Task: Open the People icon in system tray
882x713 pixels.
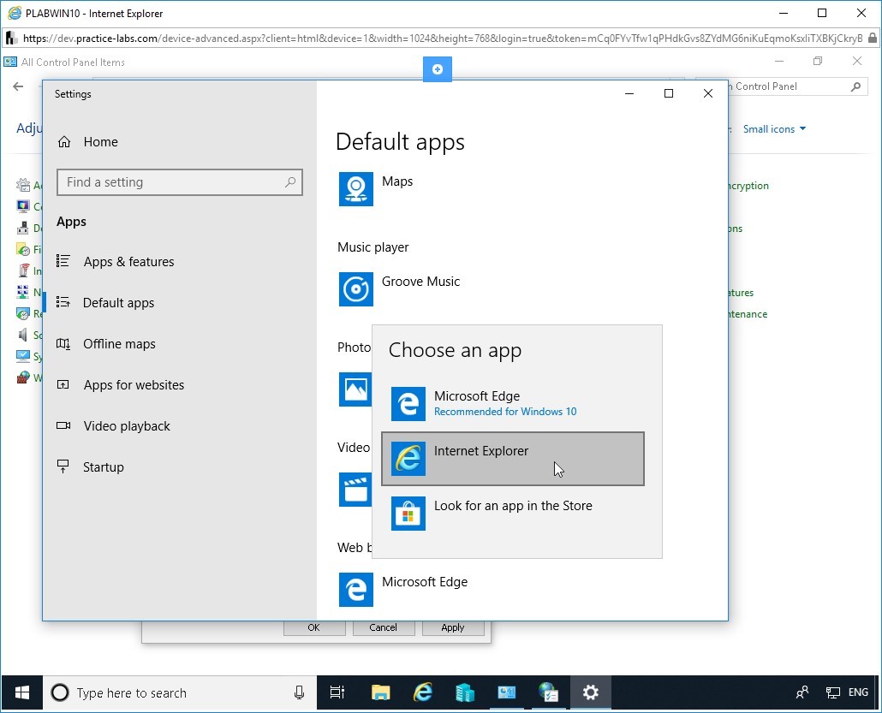Action: tap(802, 692)
